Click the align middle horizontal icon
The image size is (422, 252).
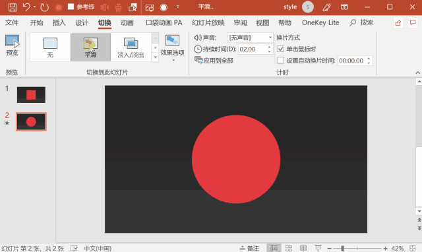point(118,7)
